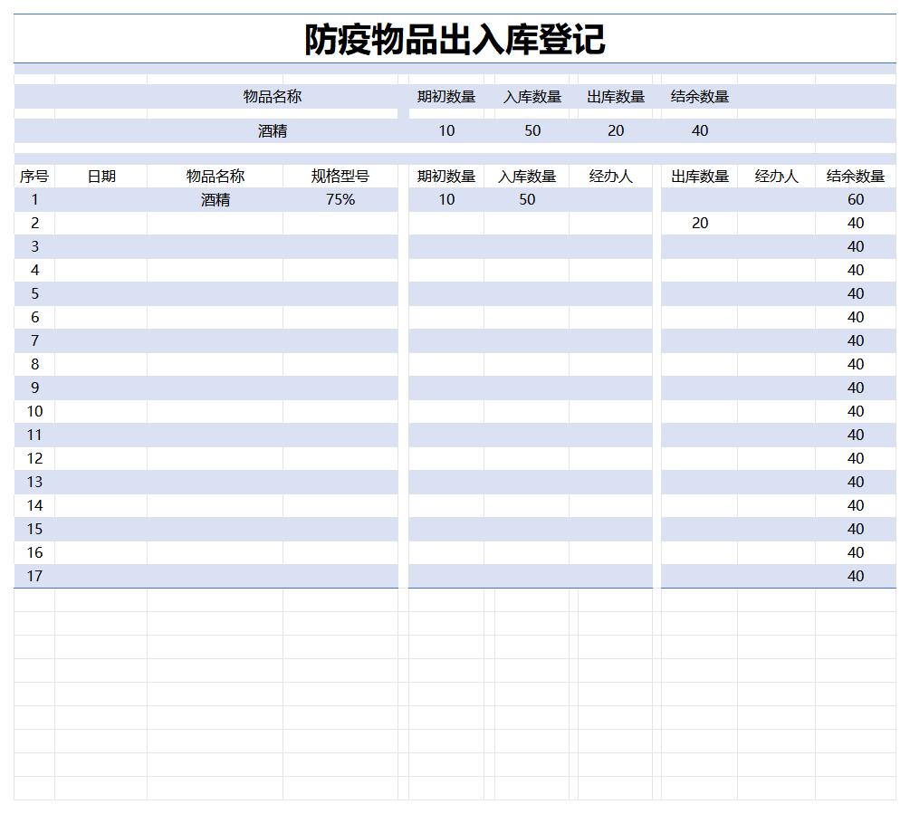Click detail table 结余数量 column header
910x814 pixels.
click(x=856, y=177)
